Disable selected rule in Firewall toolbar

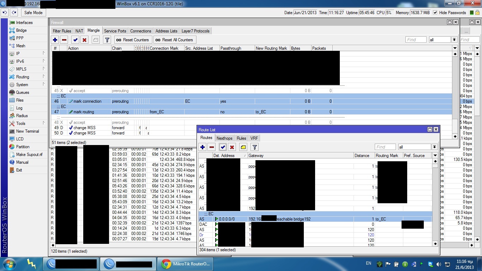[x=84, y=40]
